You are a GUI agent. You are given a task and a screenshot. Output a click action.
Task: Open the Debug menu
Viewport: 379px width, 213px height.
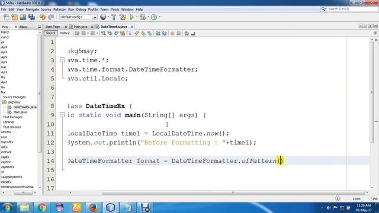[x=81, y=9]
